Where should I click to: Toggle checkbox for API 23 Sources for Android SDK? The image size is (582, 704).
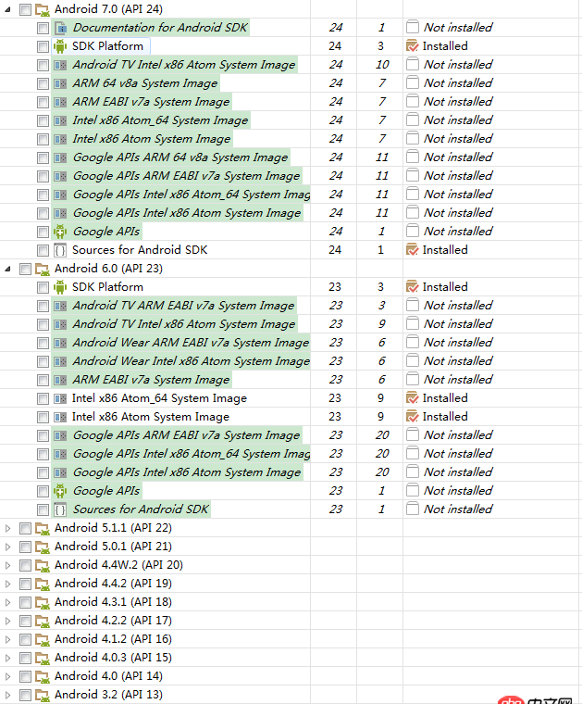pyautogui.click(x=43, y=509)
